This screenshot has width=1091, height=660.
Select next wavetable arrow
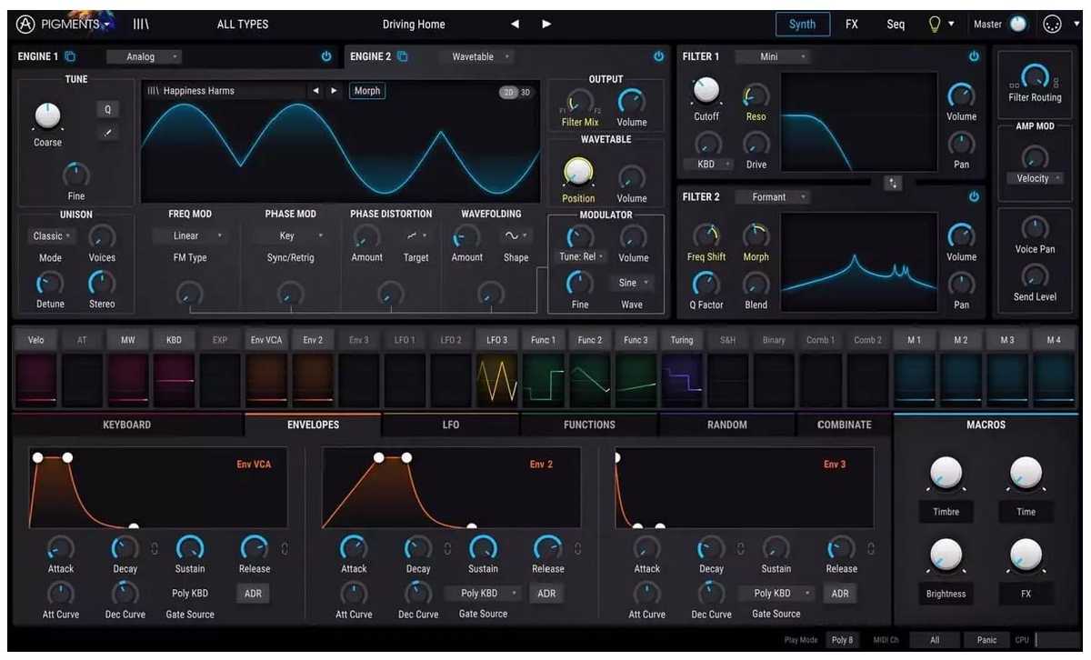[x=334, y=91]
